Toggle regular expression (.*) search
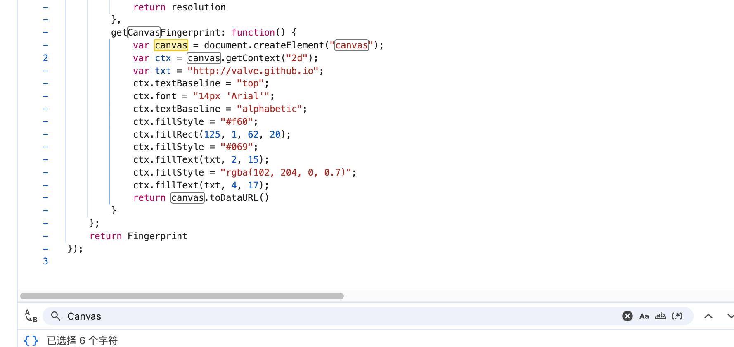Screen dimensions: 734x347 point(677,316)
